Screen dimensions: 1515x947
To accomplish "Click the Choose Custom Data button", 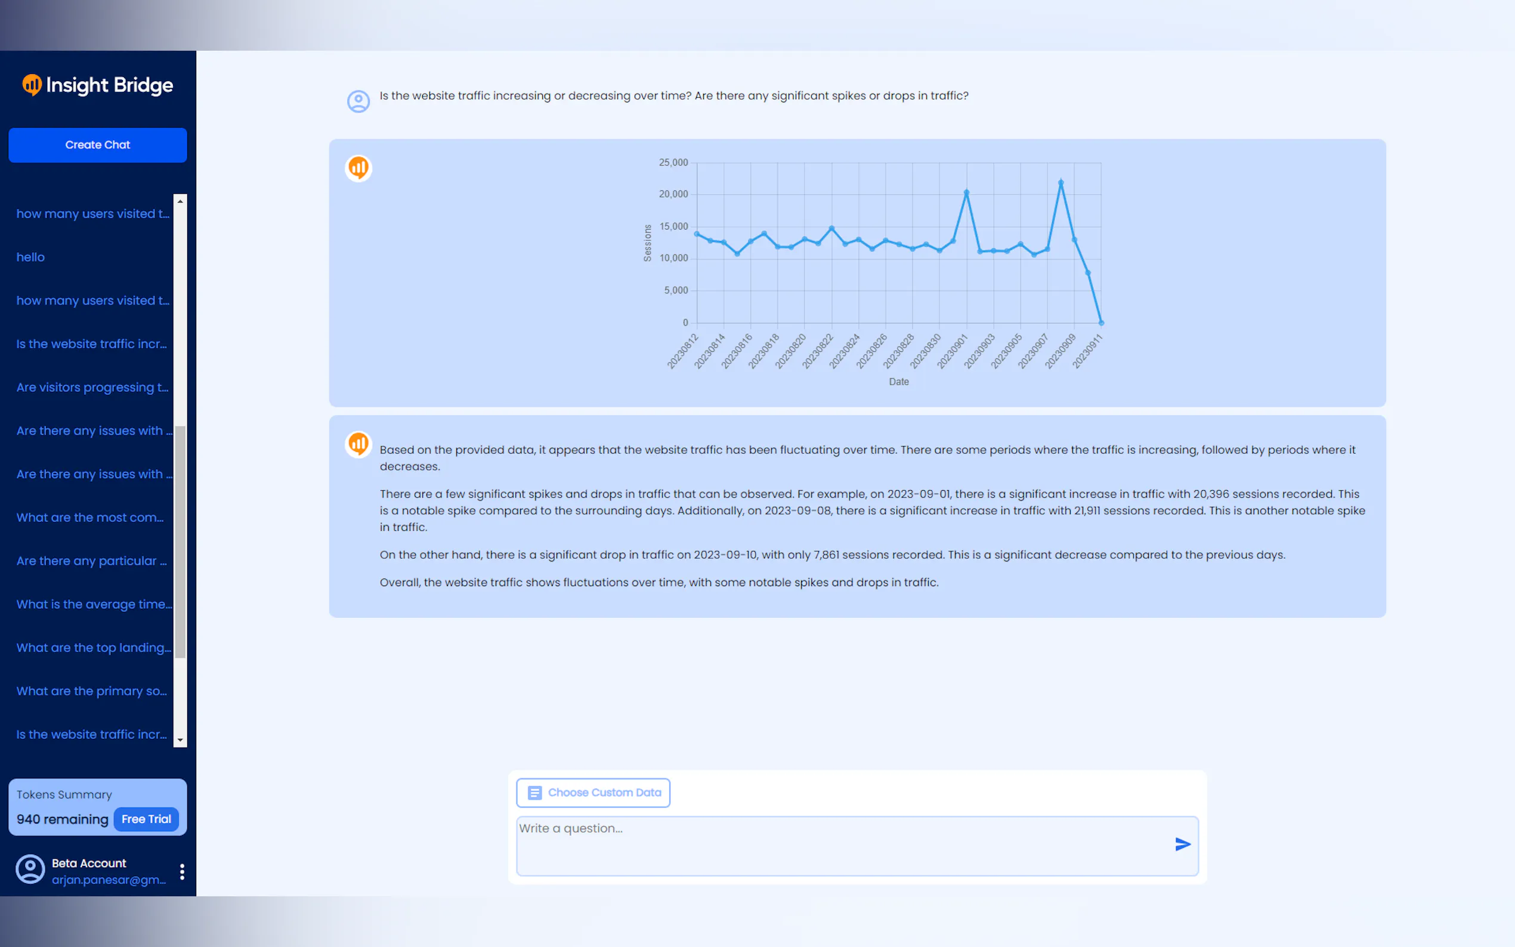I will click(x=592, y=793).
